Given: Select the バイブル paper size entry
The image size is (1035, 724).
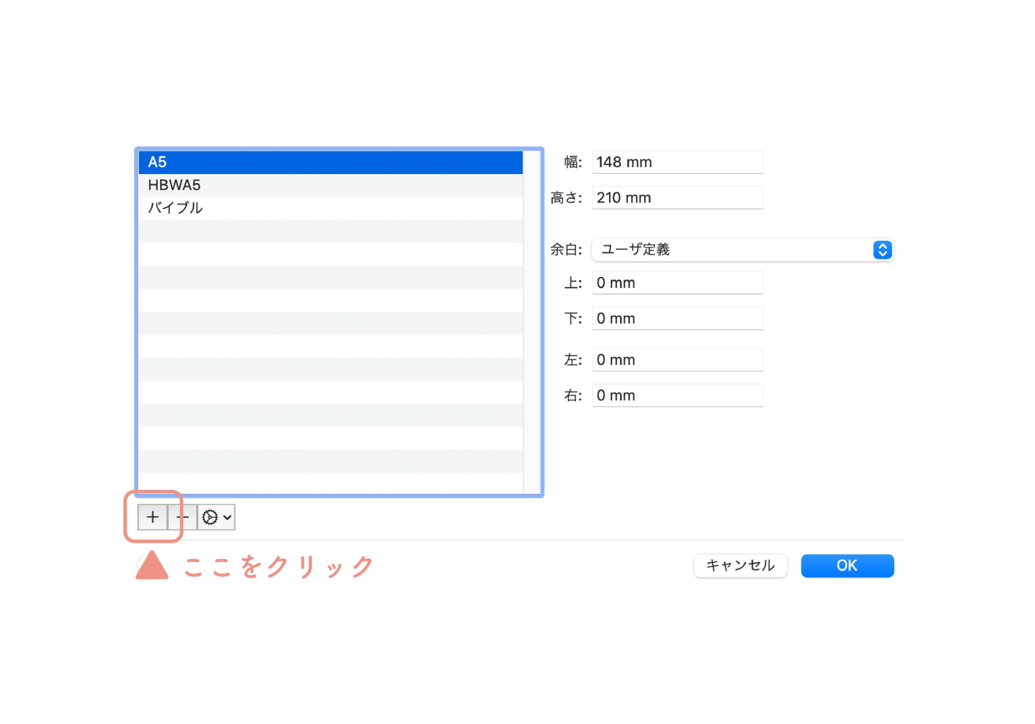Looking at the screenshot, I should (x=330, y=208).
